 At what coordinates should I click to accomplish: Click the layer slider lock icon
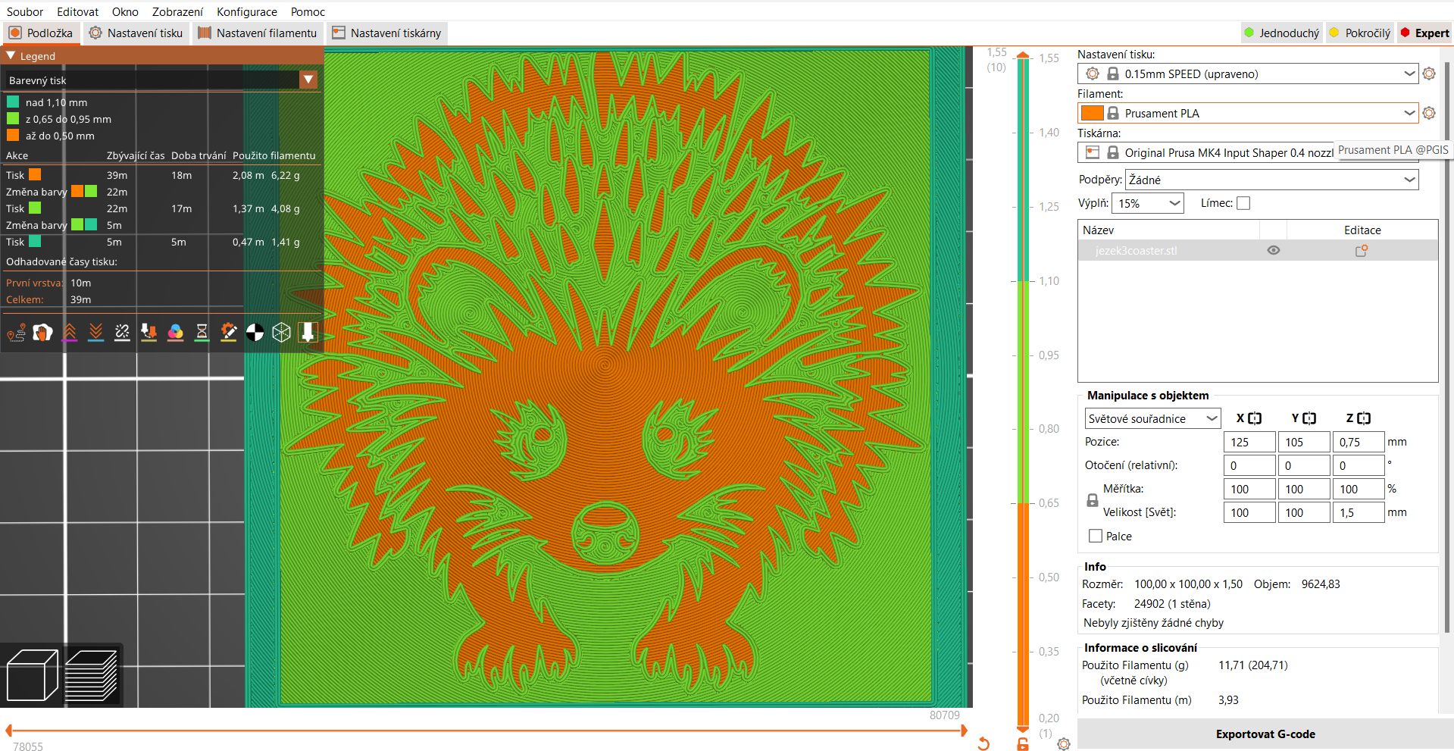tap(1023, 744)
